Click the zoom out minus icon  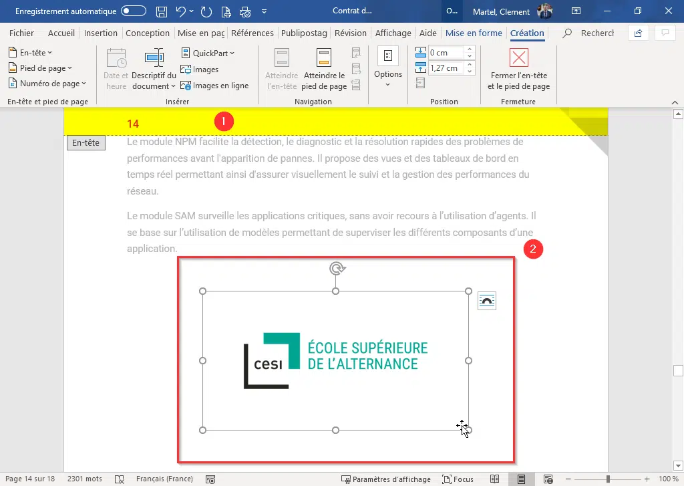tap(568, 479)
